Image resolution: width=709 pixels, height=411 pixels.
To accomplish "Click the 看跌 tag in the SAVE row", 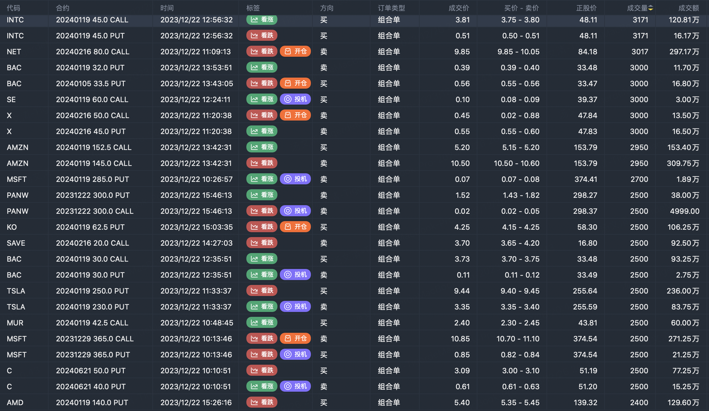I will pyautogui.click(x=262, y=243).
